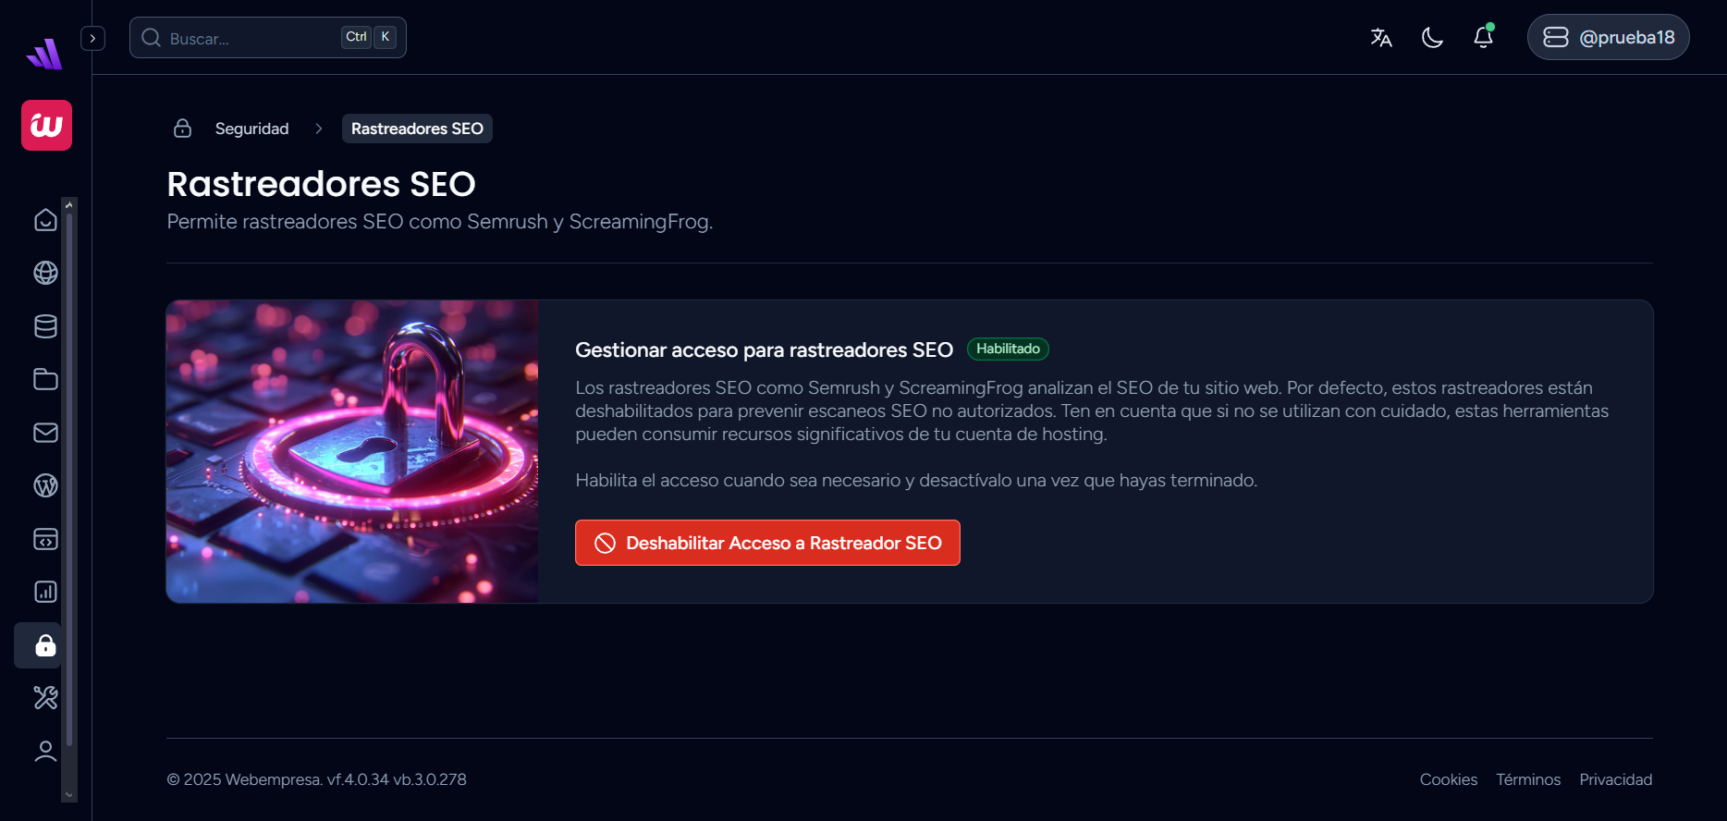Open the email envelope sidebar icon
Screen dimensions: 1727x821
45,433
